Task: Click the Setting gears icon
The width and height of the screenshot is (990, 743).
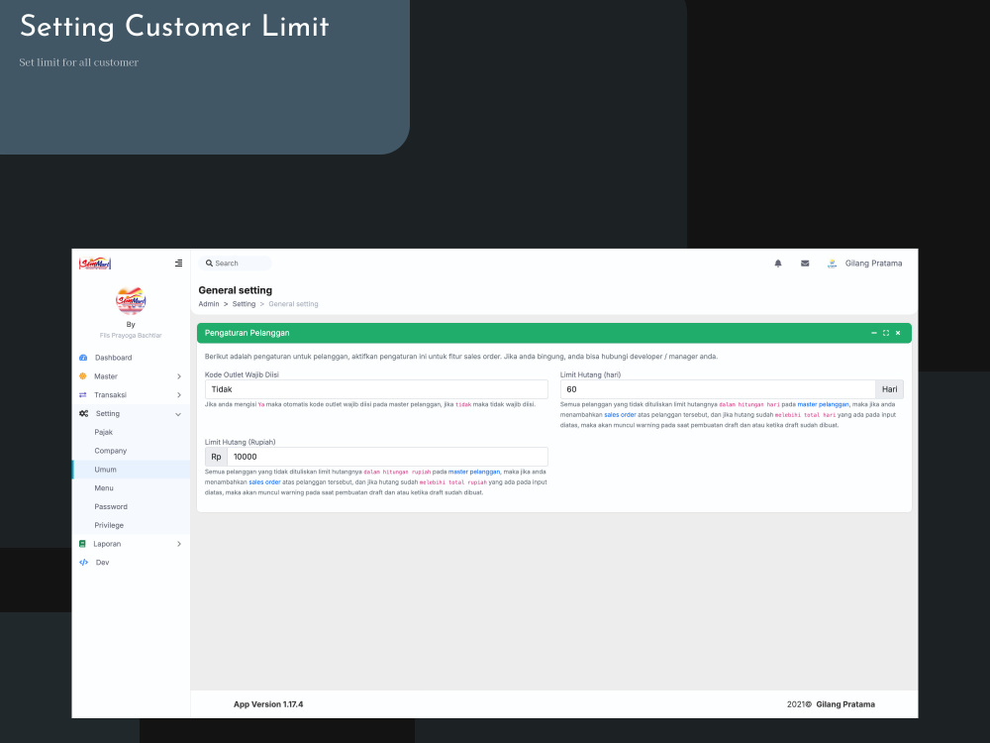Action: pyautogui.click(x=83, y=414)
